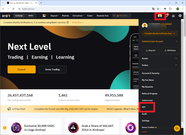Click the CATI/USDT search field
Screen dimensions: 186x135
(x=122, y=16)
